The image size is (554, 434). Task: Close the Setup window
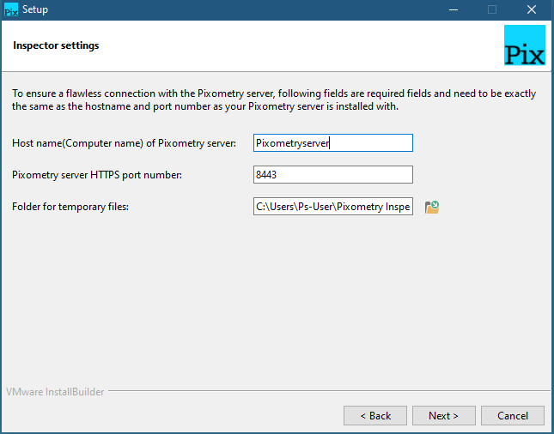(x=532, y=10)
